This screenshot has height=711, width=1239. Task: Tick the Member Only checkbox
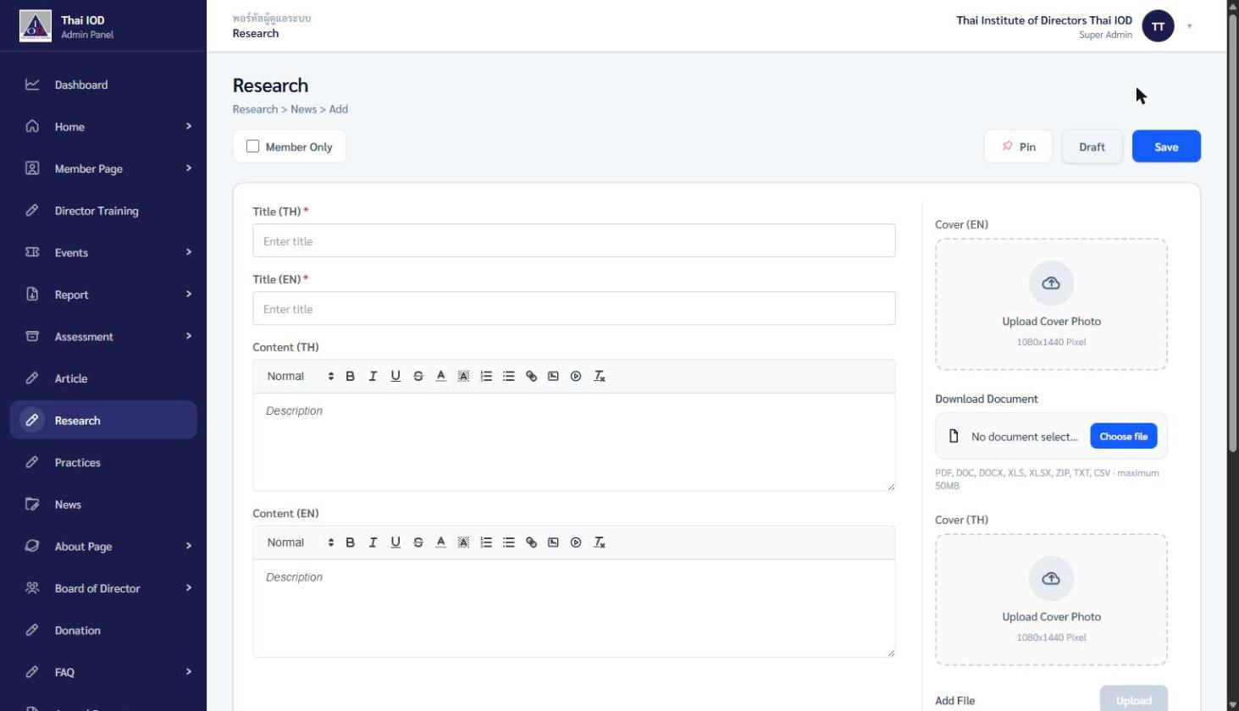[x=252, y=146]
